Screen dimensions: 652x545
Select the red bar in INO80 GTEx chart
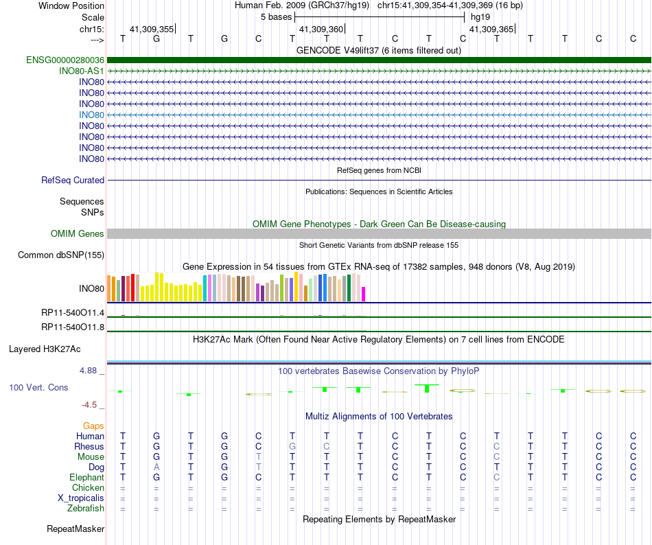pyautogui.click(x=132, y=288)
